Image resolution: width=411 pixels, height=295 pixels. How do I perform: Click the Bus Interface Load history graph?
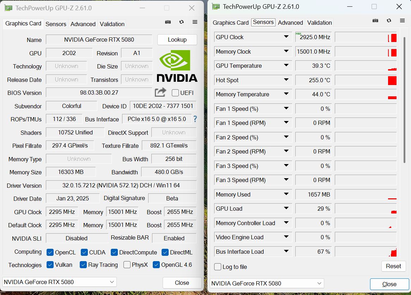(x=365, y=252)
